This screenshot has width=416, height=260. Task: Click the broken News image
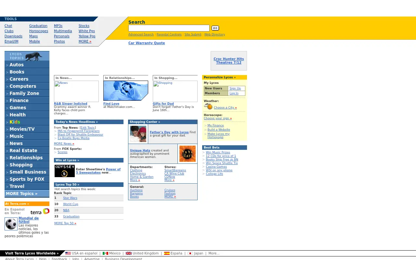[x=76, y=91]
